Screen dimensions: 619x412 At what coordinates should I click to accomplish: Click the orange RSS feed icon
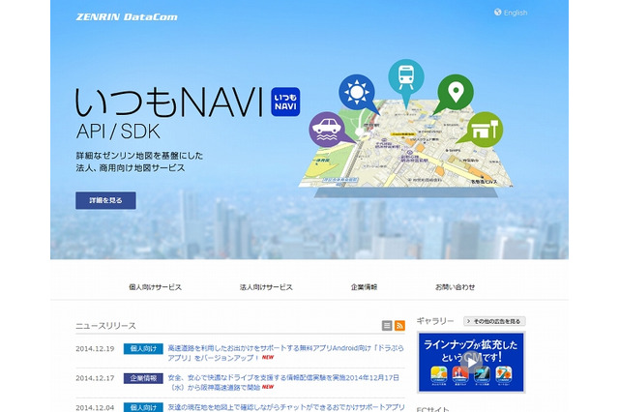399,326
